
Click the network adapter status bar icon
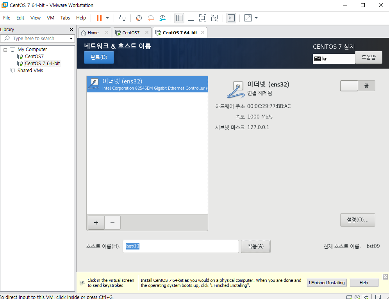pos(366,297)
